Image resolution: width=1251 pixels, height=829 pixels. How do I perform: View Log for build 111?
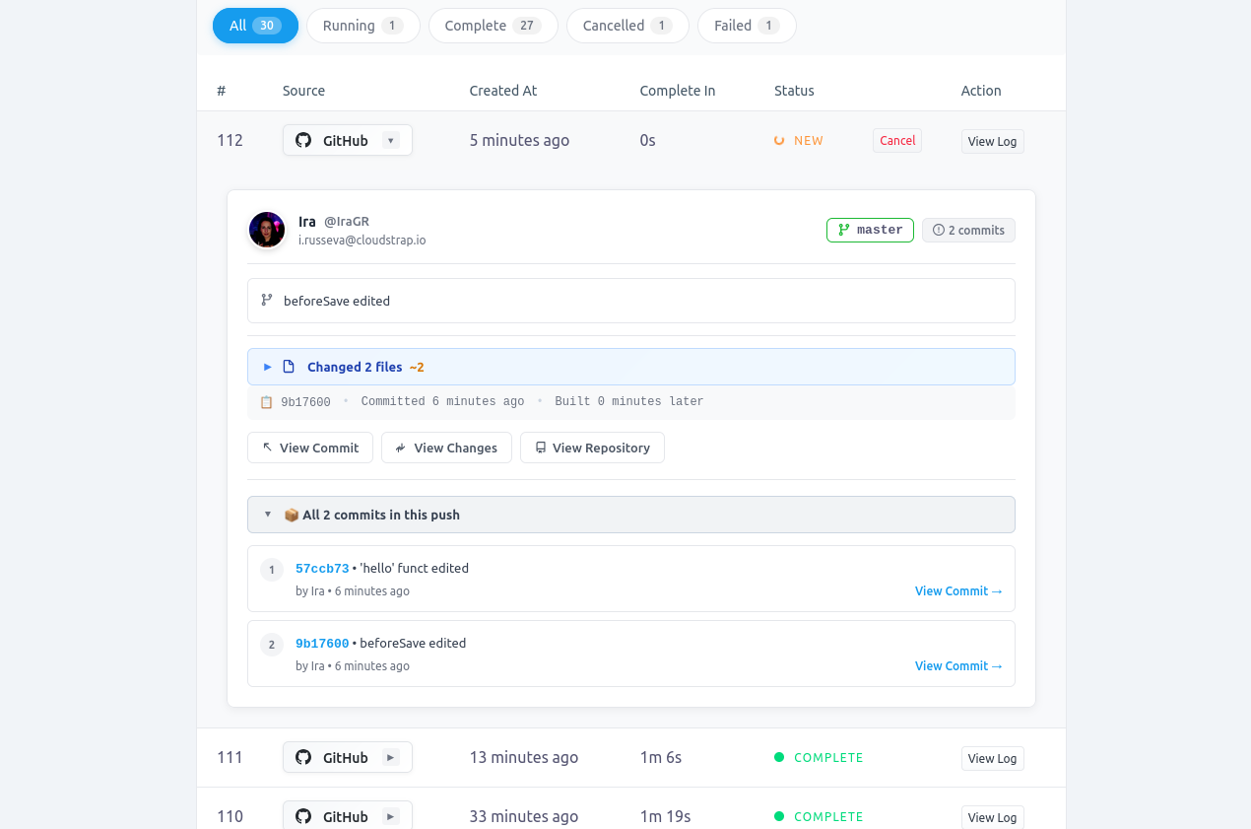(x=992, y=758)
